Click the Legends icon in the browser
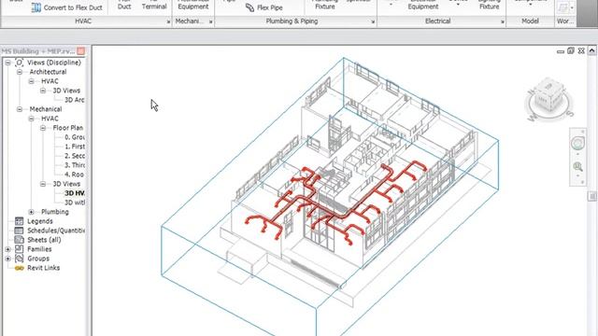The image size is (598, 336). click(19, 221)
